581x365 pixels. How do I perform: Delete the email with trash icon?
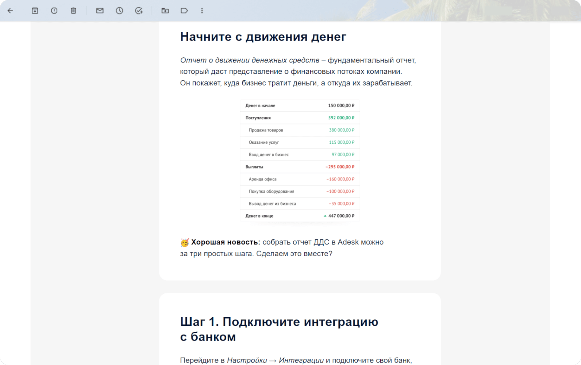click(73, 11)
